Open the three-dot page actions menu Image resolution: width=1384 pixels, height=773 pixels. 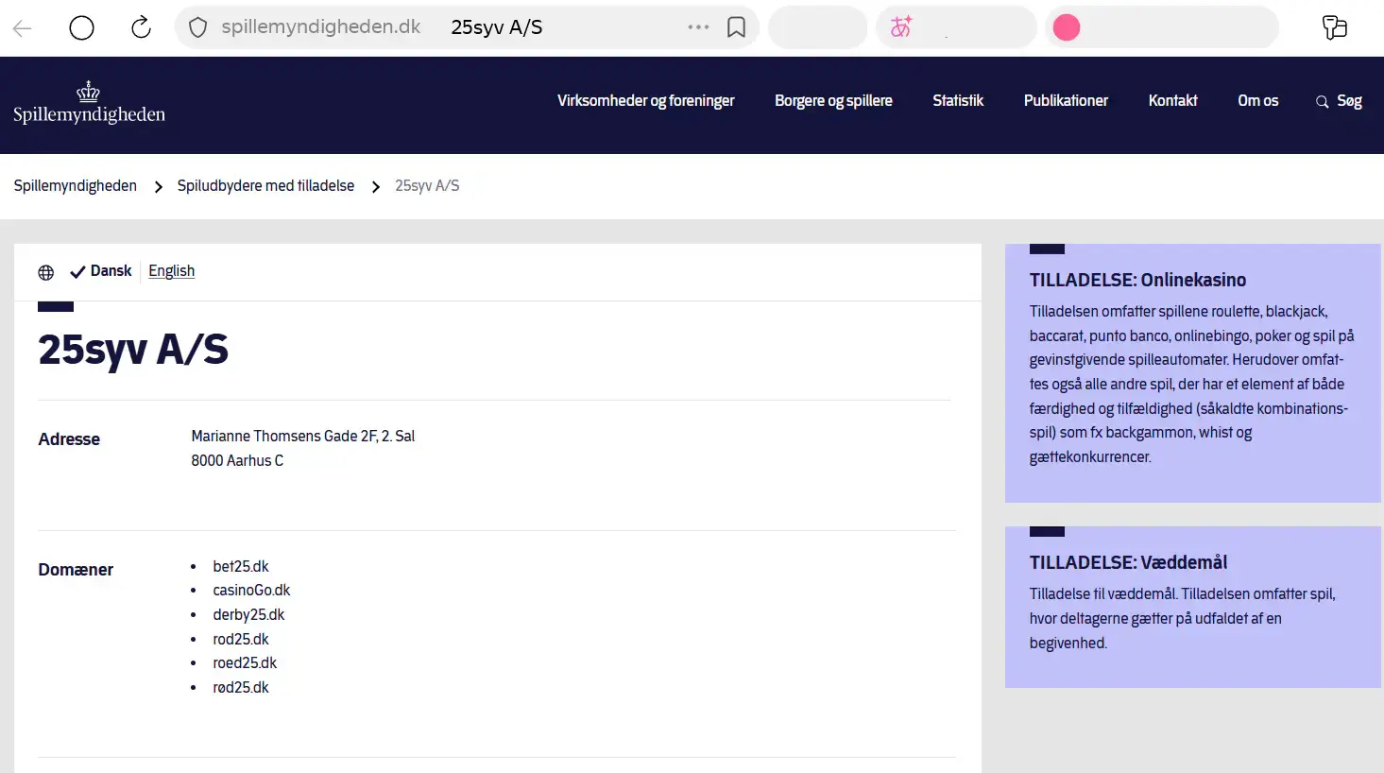point(698,27)
